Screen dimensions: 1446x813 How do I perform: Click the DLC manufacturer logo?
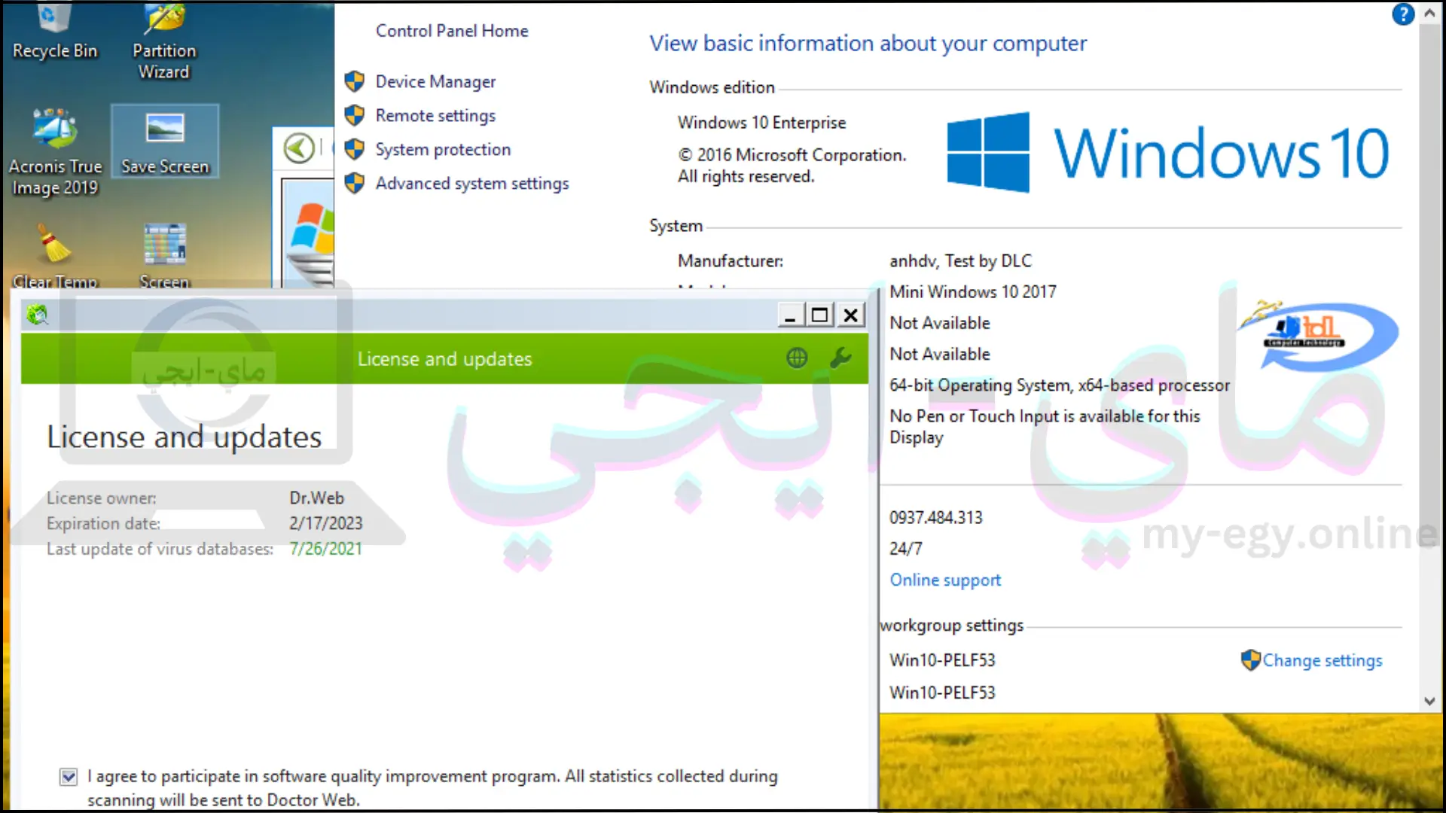pos(1319,334)
